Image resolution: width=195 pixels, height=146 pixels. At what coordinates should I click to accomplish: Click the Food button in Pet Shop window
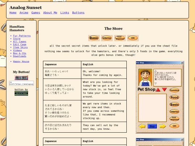click(174, 97)
